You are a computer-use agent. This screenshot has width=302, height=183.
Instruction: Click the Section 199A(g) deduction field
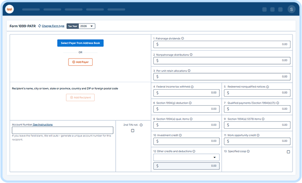(x=186, y=109)
